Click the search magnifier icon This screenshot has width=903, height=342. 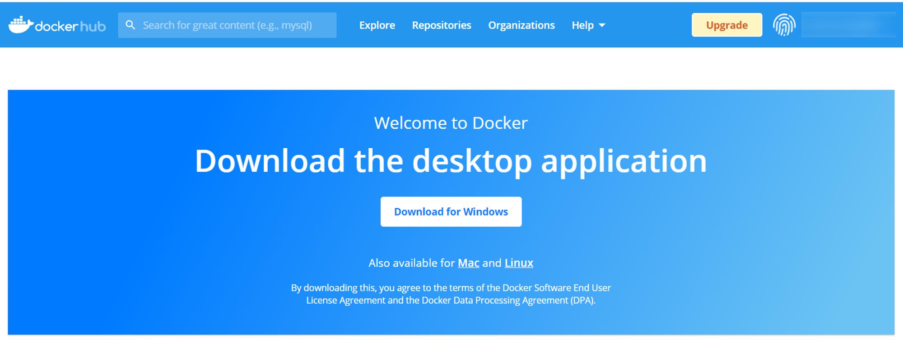(130, 25)
